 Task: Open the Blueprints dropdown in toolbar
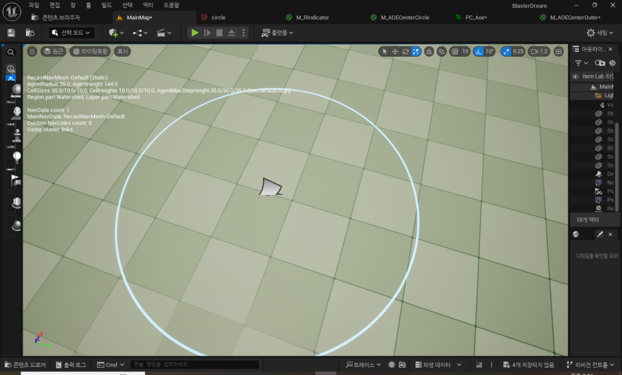click(x=140, y=33)
